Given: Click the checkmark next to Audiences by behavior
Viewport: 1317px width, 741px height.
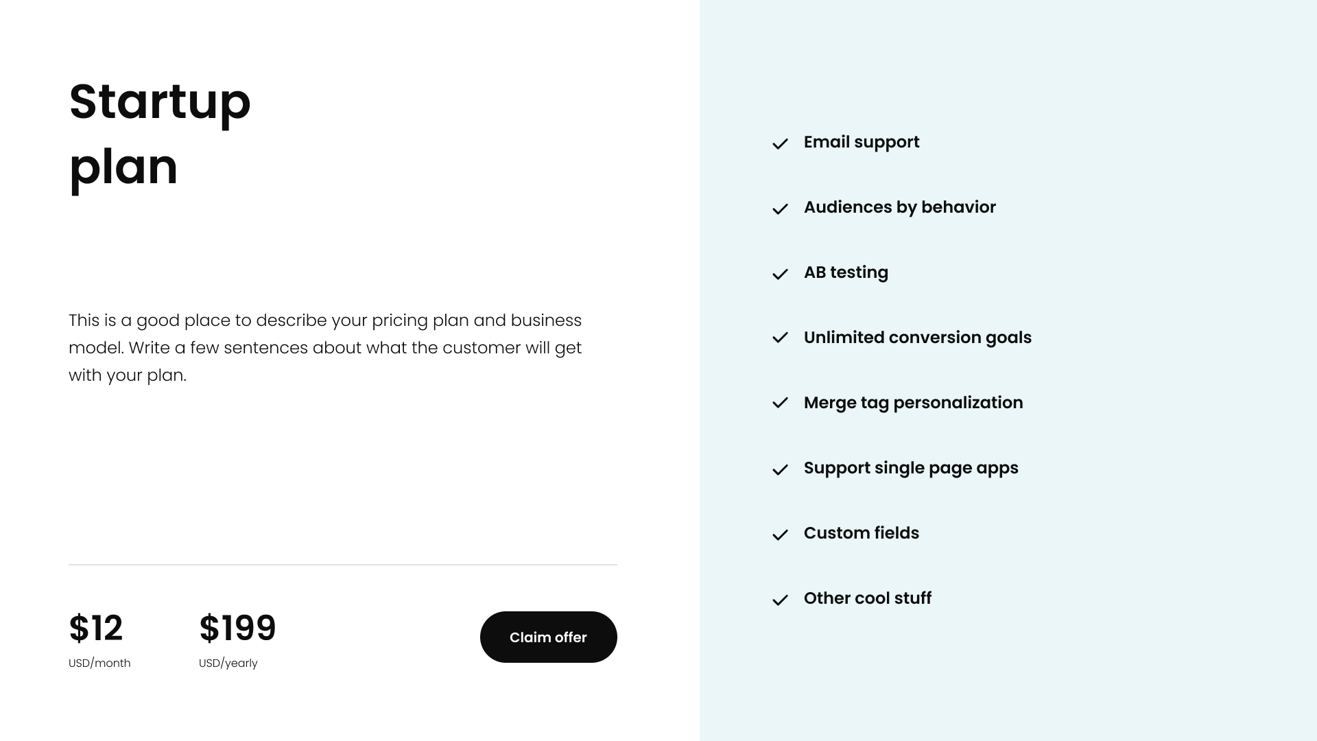Looking at the screenshot, I should tap(781, 210).
